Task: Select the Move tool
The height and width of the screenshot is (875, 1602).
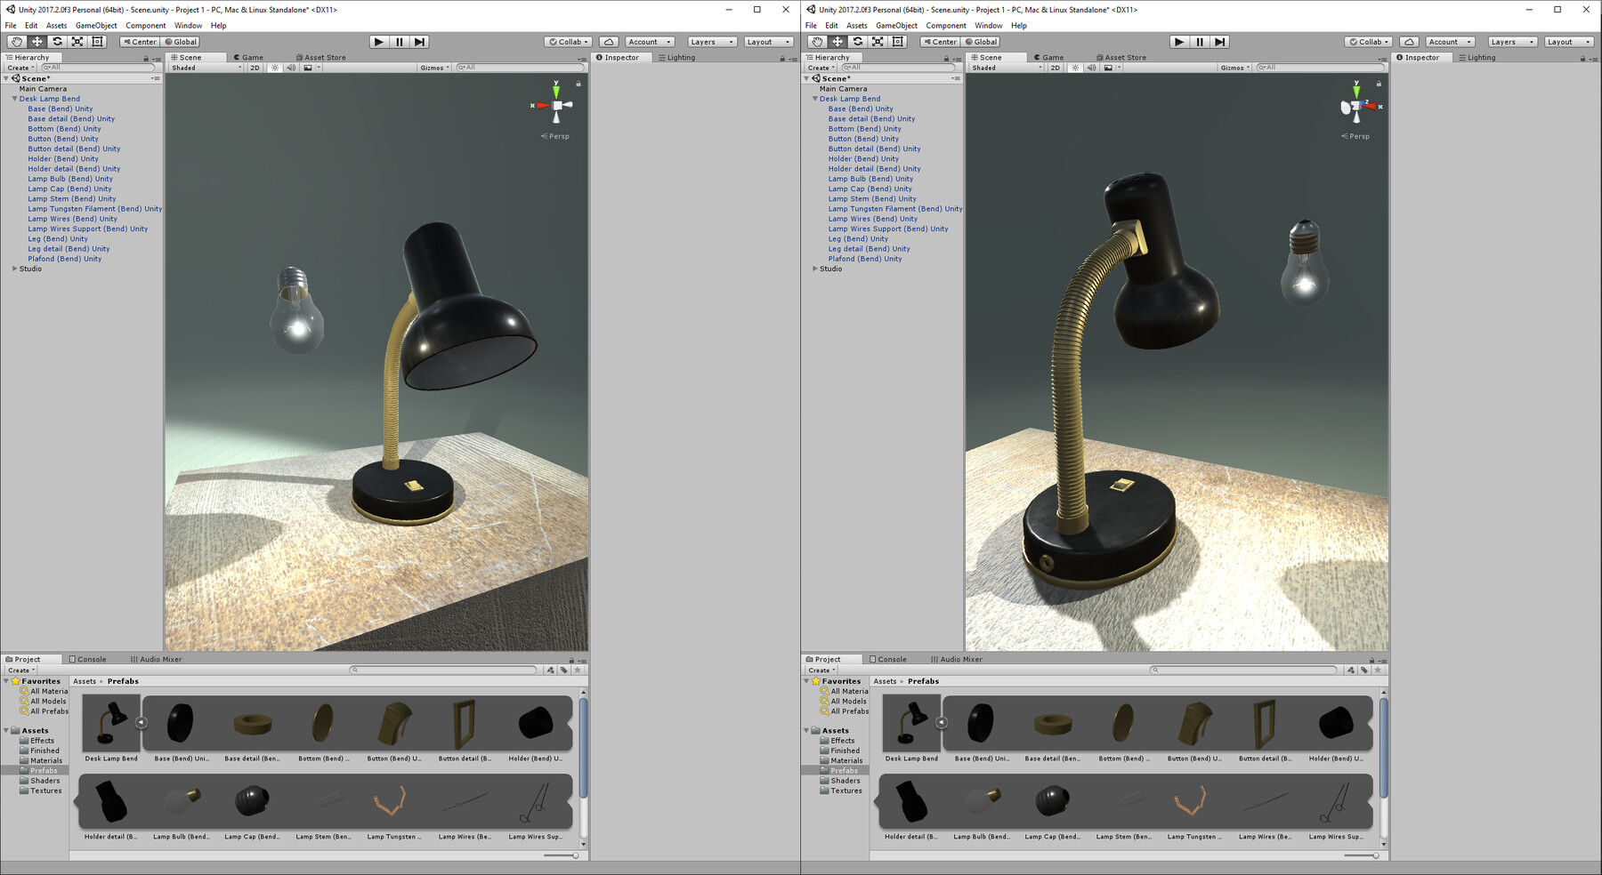Action: (36, 41)
